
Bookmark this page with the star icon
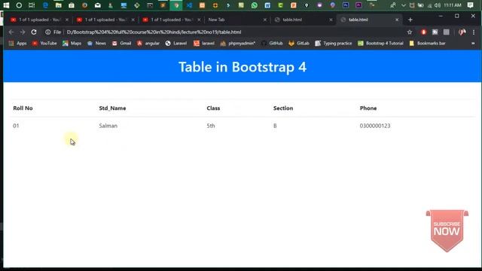pos(410,32)
